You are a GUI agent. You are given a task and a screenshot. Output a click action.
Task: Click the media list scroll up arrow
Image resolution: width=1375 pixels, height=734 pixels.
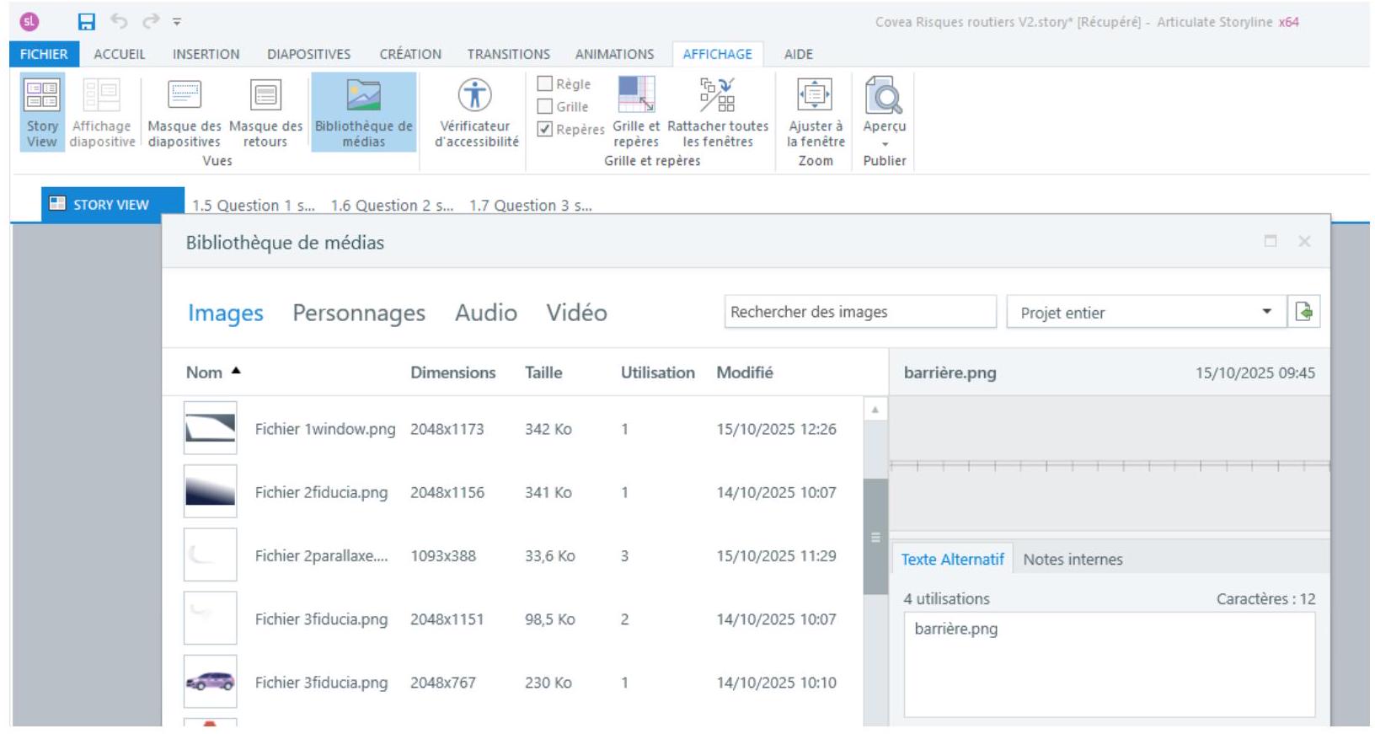coord(875,410)
